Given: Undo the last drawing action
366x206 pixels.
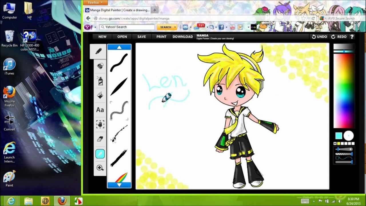Looking at the screenshot, I should [x=319, y=37].
